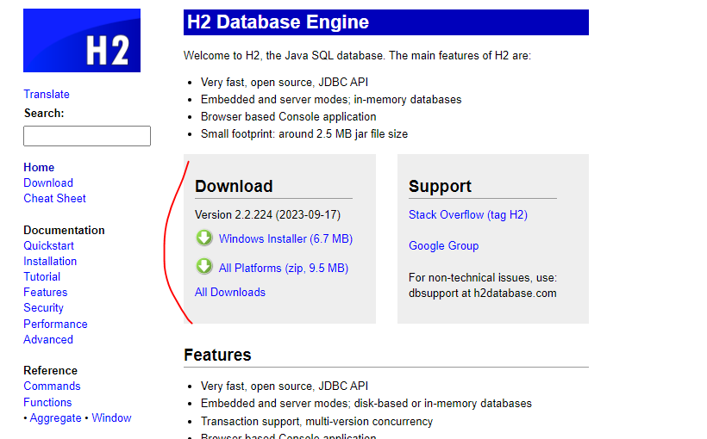Click the H2 Database Engine heading
The width and height of the screenshot is (707, 439).
click(278, 22)
